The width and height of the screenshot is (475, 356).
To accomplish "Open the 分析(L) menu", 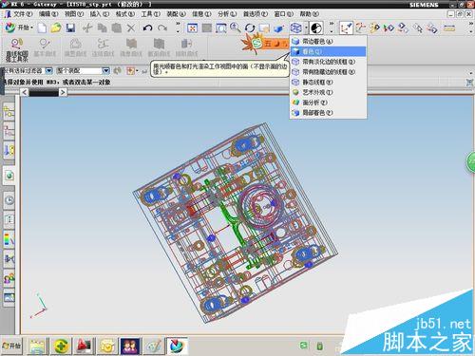I will (x=227, y=14).
